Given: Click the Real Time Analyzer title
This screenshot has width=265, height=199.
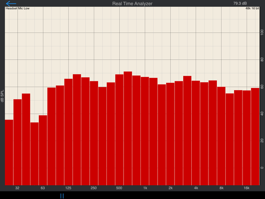Looking at the screenshot, I should (x=132, y=4).
